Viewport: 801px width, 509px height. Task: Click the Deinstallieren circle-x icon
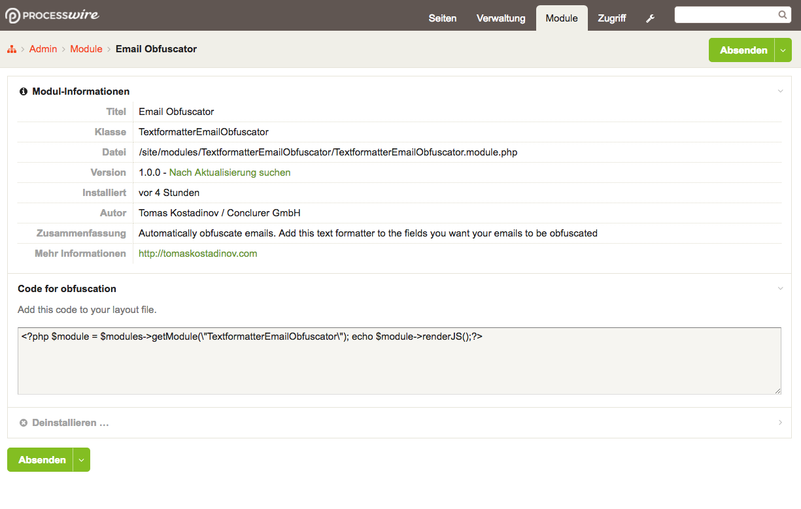click(x=24, y=423)
